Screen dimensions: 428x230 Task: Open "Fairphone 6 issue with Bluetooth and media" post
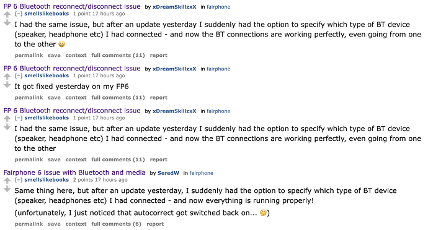74,172
